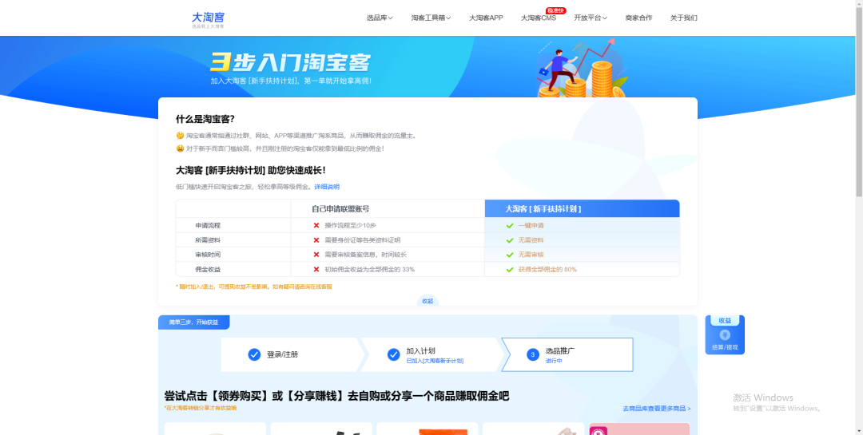Image resolution: width=863 pixels, height=435 pixels.
Task: Click the 什么是淘宝客? heading
Action: 205,119
